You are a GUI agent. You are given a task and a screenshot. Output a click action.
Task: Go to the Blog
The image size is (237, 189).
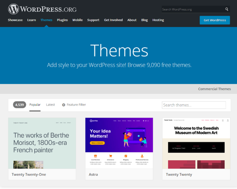144,20
